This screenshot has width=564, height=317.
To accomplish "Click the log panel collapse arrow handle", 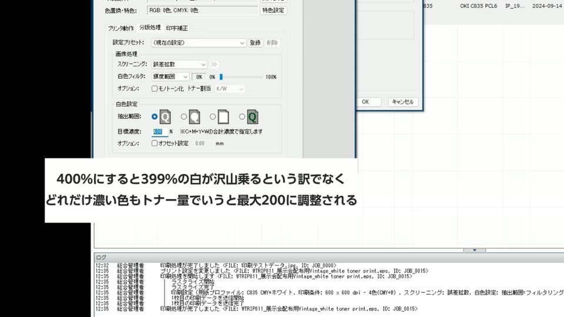I will point(475,250).
